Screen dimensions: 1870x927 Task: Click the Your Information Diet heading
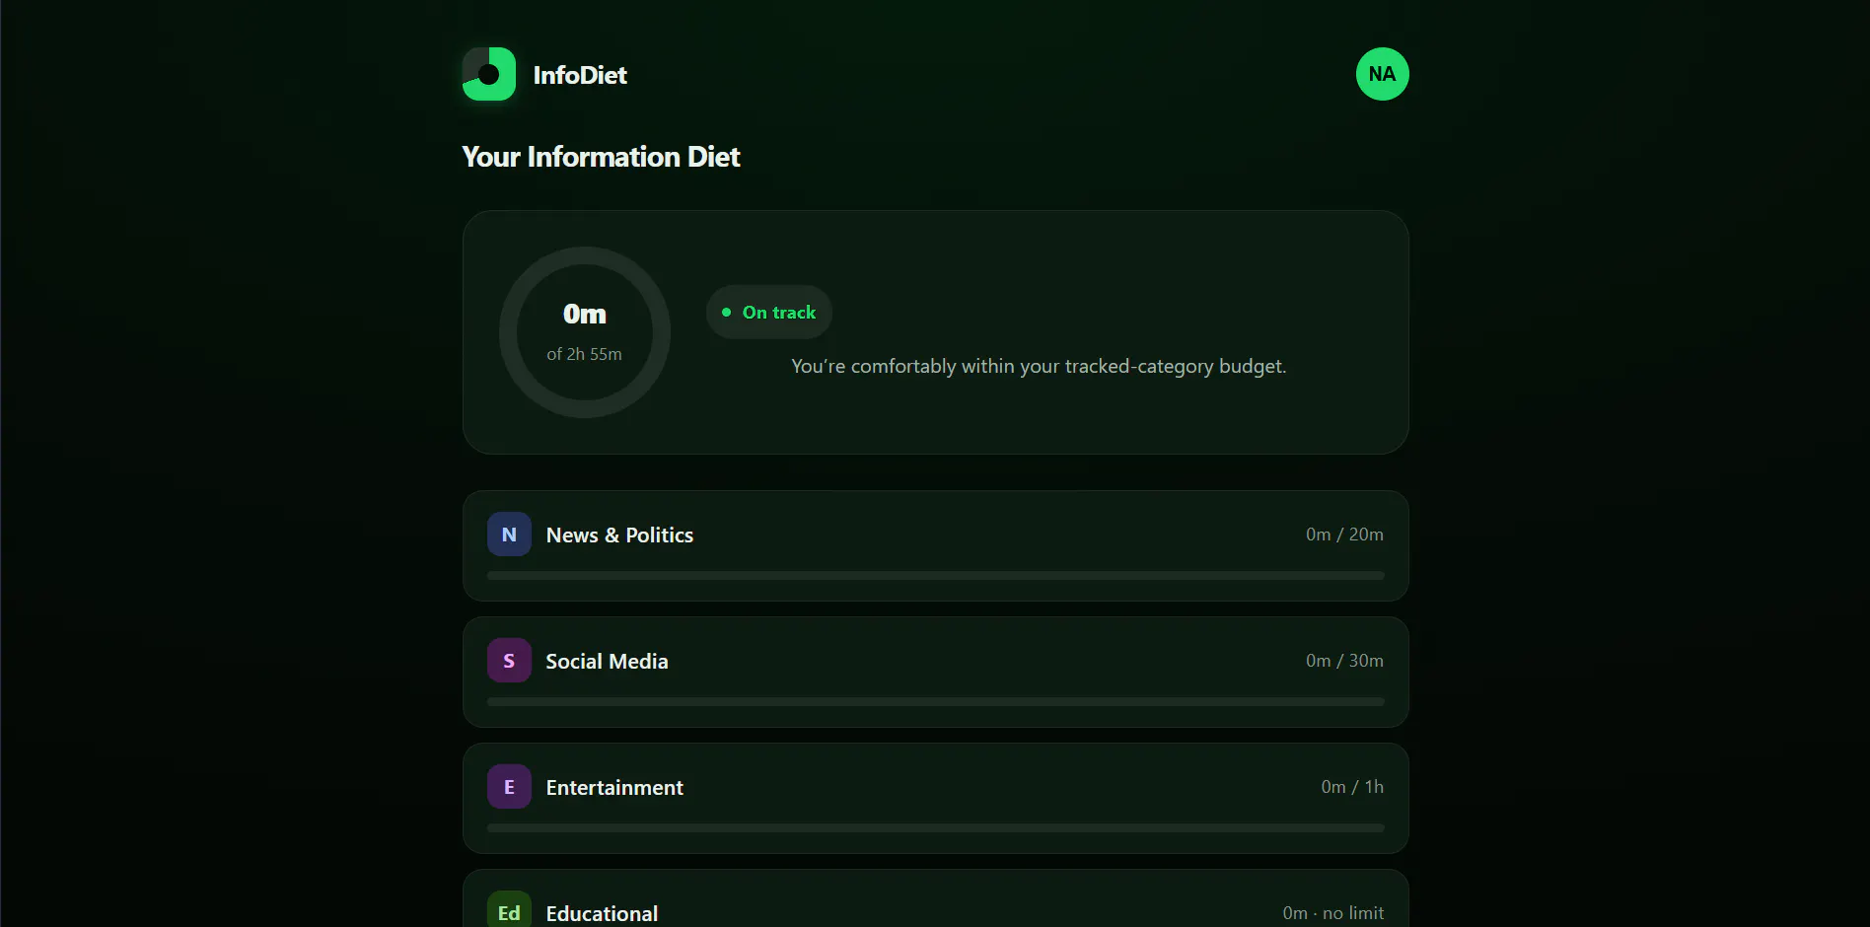601,157
